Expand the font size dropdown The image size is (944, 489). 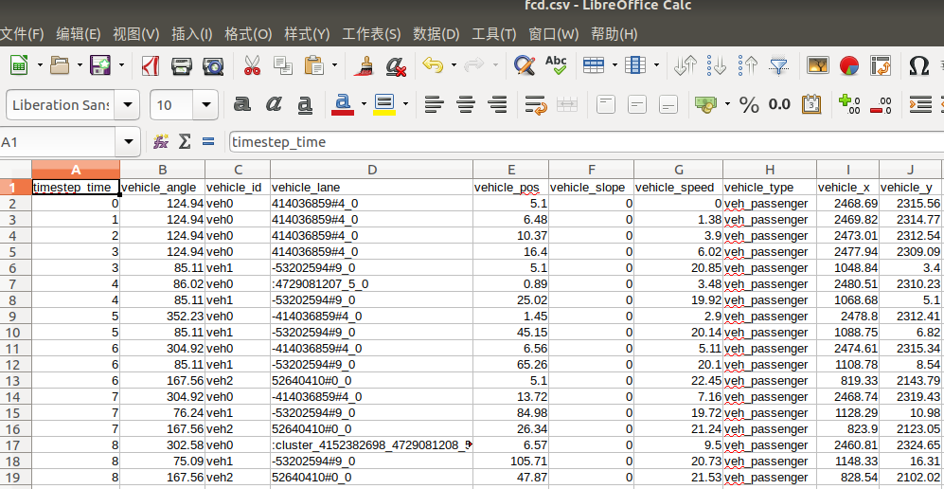coord(205,105)
